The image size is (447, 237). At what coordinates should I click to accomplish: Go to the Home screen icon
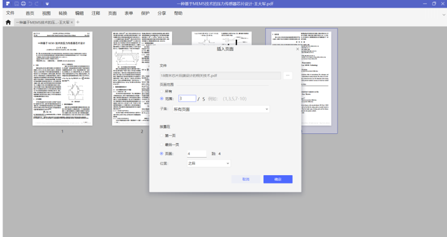point(8,22)
